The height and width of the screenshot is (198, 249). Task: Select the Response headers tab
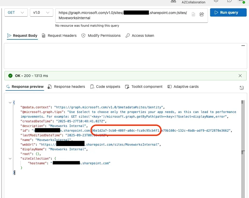point(66,87)
